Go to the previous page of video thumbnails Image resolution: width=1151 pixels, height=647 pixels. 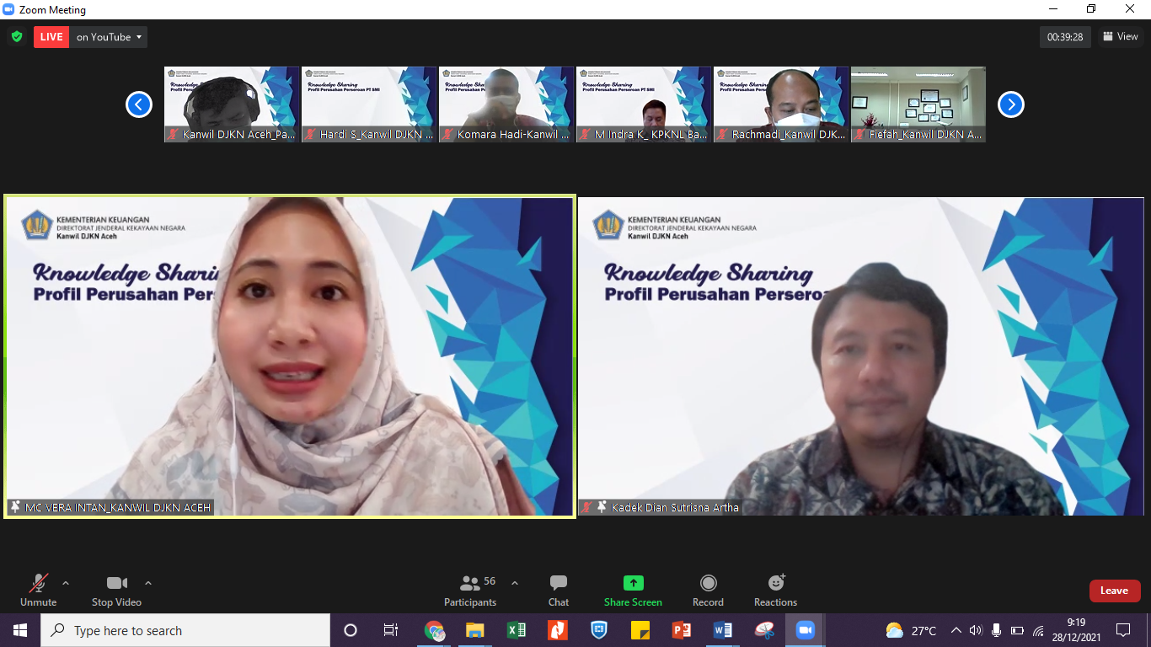tap(139, 104)
